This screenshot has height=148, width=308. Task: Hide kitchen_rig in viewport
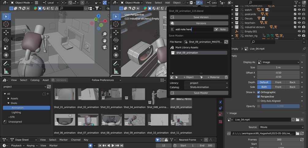299,36
